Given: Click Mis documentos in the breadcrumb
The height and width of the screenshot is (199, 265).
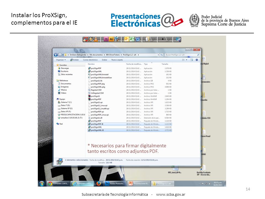Looking at the screenshot, I should pyautogui.click(x=96, y=55).
